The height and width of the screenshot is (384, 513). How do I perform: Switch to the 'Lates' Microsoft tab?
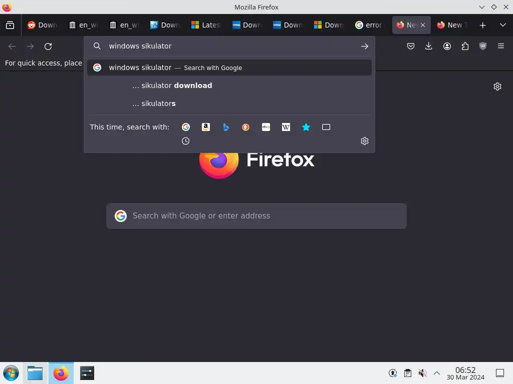tap(206, 25)
